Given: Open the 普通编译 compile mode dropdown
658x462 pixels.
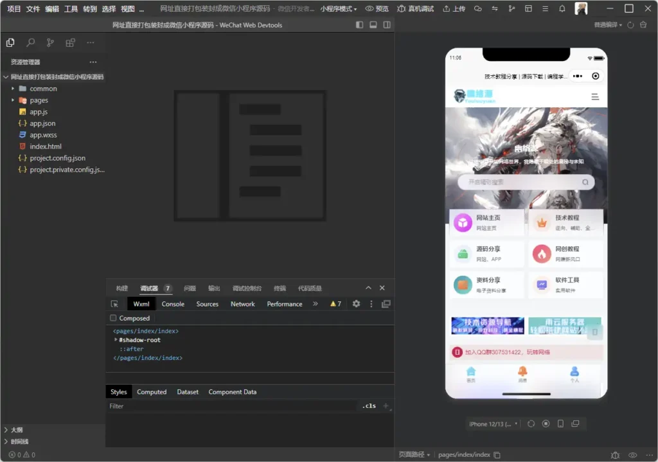Looking at the screenshot, I should 608,25.
